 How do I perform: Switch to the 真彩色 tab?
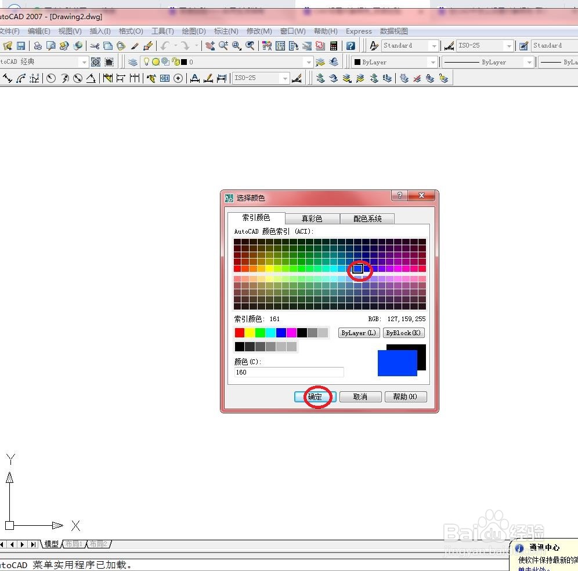pos(312,219)
